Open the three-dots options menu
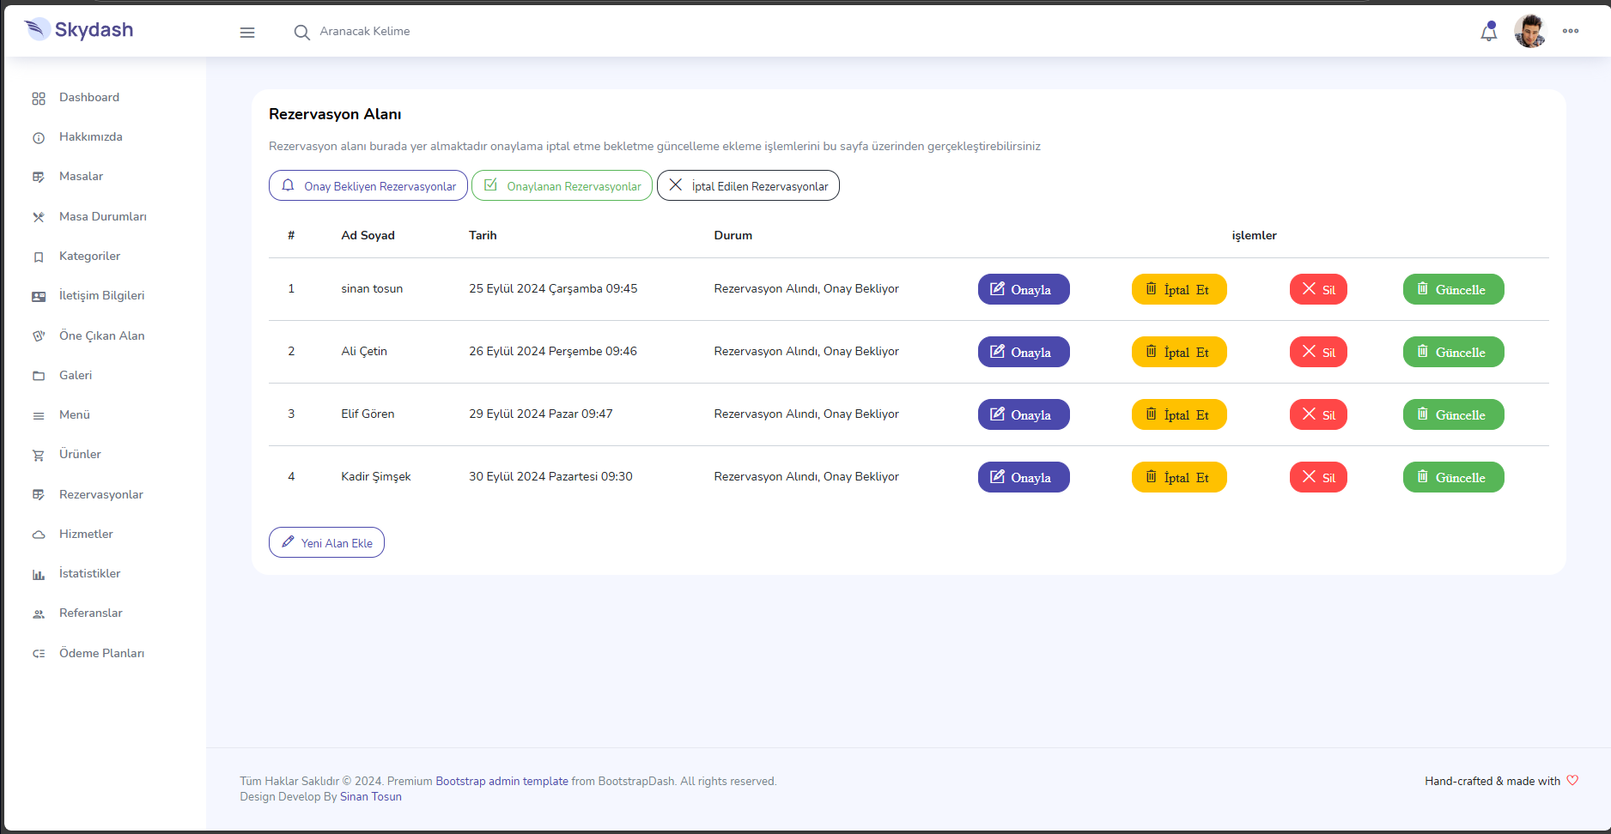The width and height of the screenshot is (1611, 834). point(1570,31)
